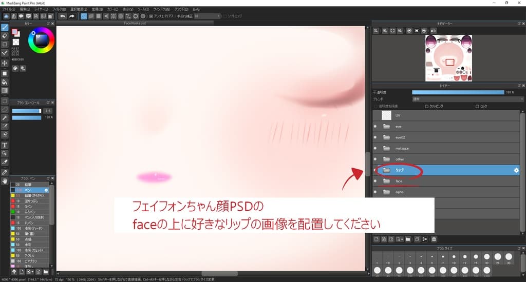Hide the face layer folder
Viewport: 526px width, 282px height.
tap(375, 181)
